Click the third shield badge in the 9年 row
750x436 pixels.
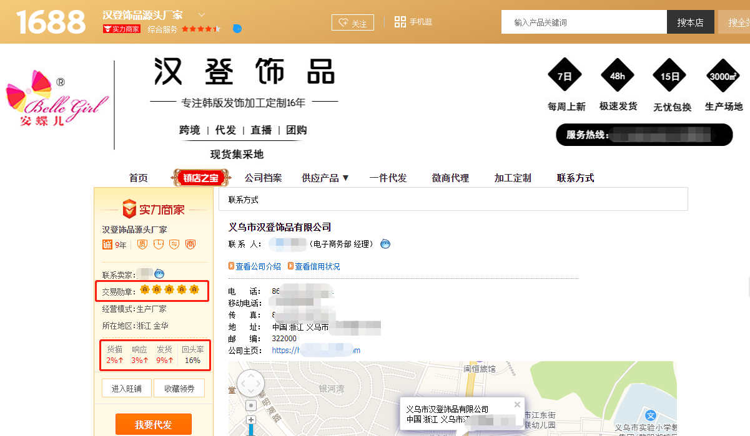pos(175,245)
